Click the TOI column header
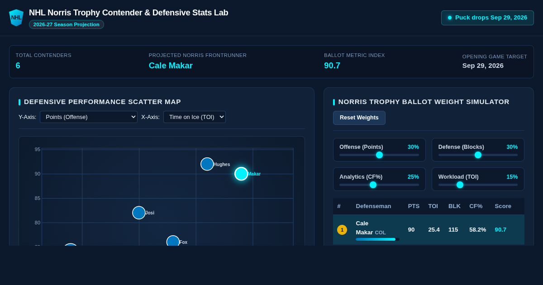This screenshot has width=543, height=285. click(x=433, y=206)
